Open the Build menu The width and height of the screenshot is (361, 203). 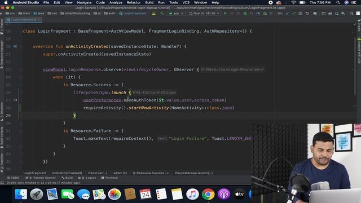point(149,2)
